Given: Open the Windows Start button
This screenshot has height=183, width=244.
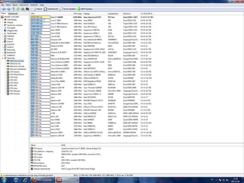Looking at the screenshot, I should click(x=4, y=180).
